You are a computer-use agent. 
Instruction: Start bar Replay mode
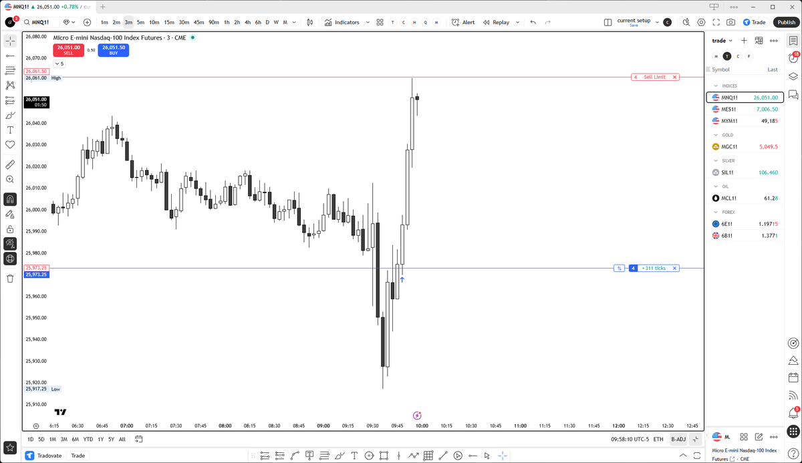[496, 22]
